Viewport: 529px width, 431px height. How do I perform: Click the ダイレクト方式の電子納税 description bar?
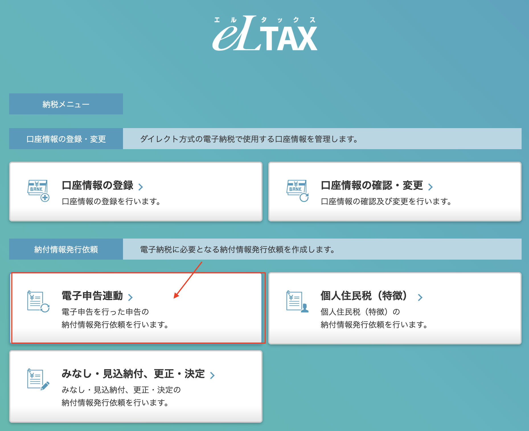pyautogui.click(x=322, y=139)
